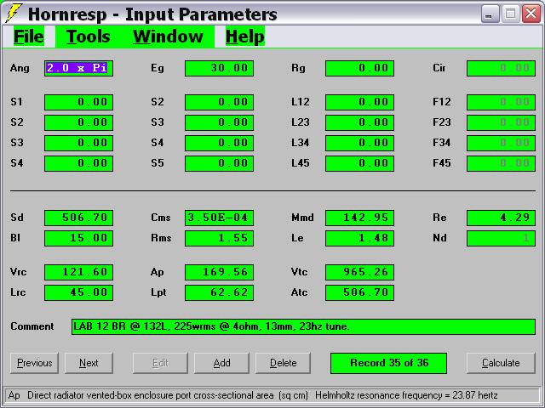Edit the L12 length field
Viewport: 545px width, 408px height.
click(359, 102)
